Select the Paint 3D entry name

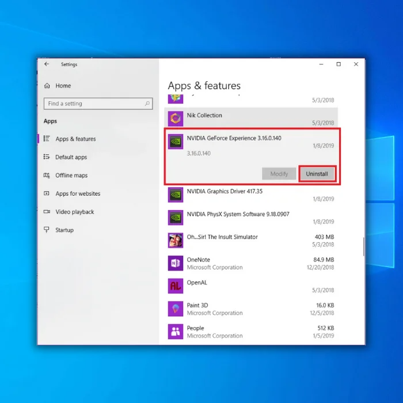[197, 305]
